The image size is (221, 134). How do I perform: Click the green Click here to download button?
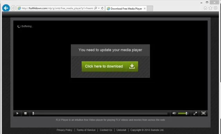[110, 66]
